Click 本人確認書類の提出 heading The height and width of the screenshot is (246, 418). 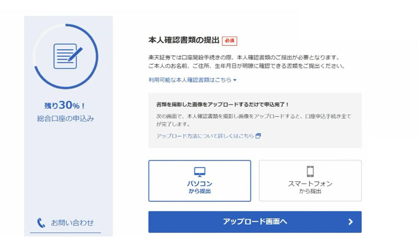point(184,40)
